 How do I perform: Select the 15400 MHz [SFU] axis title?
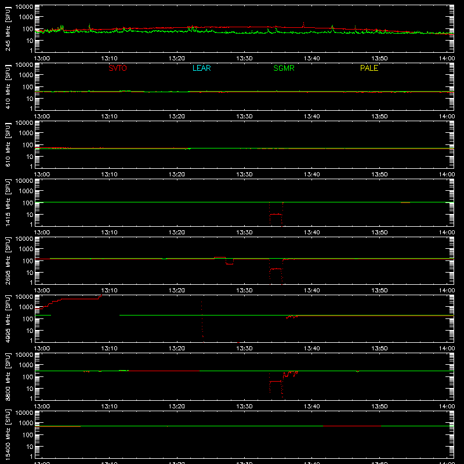8,434
